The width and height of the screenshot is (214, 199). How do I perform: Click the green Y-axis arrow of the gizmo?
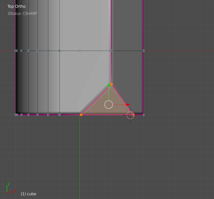click(109, 85)
